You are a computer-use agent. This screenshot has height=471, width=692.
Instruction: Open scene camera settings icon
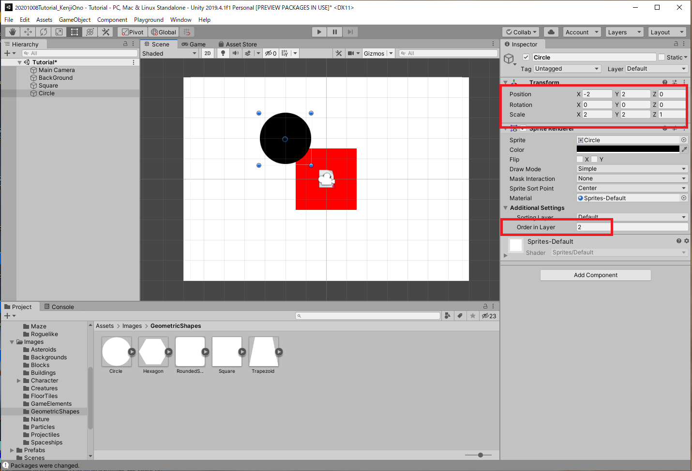click(351, 53)
